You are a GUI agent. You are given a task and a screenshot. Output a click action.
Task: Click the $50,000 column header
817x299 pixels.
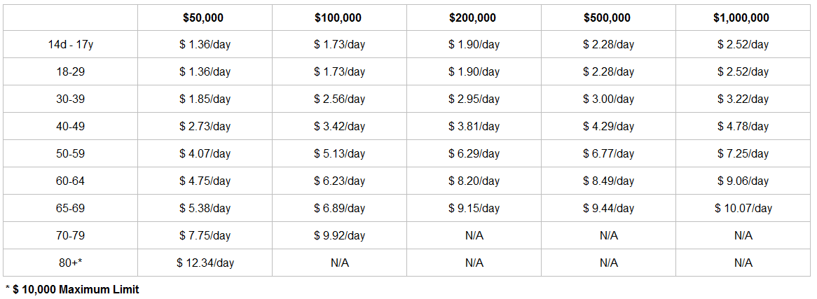click(203, 18)
